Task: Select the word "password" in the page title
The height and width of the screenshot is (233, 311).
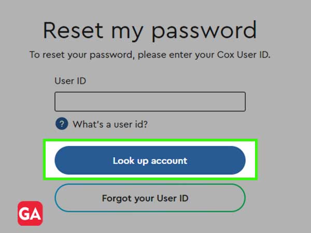Action: (x=204, y=32)
